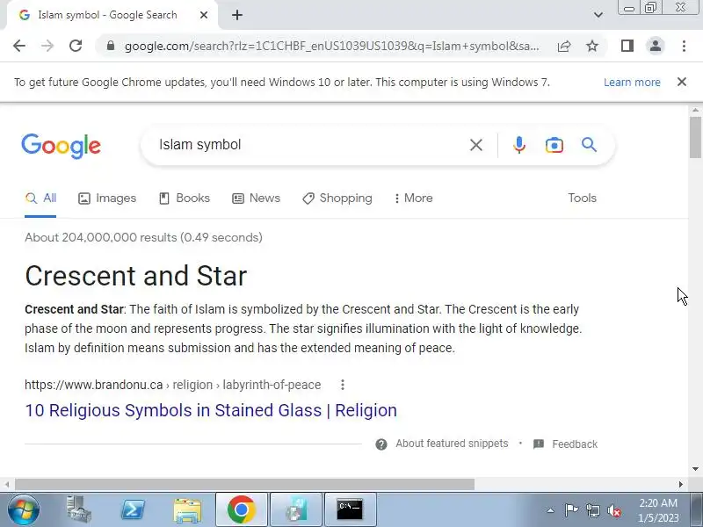The image size is (703, 527).
Task: Open Action Center flag icon
Action: (x=571, y=510)
